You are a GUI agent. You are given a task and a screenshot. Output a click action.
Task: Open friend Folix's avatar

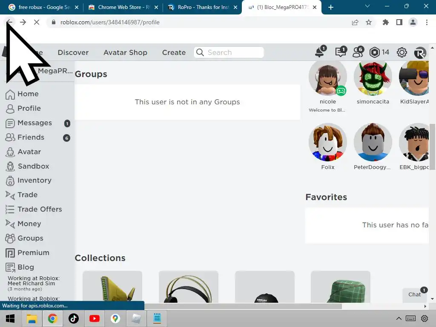[327, 142]
